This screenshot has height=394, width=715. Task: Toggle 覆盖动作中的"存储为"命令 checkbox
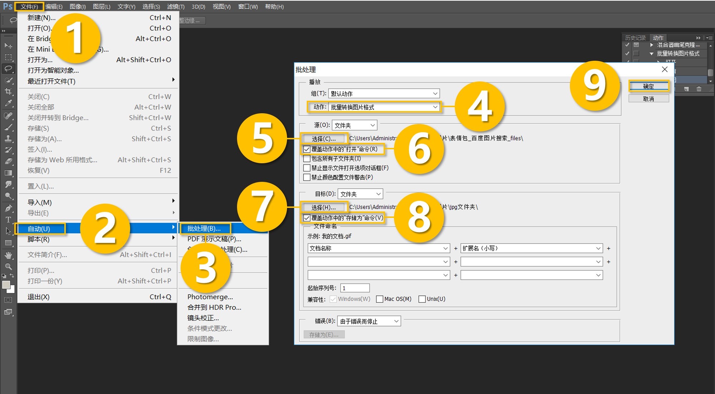tap(307, 218)
